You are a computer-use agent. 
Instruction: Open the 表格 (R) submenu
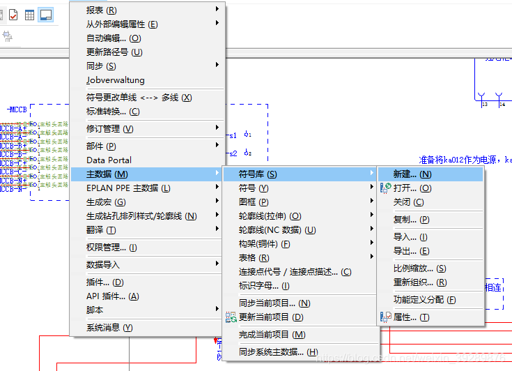click(300, 258)
